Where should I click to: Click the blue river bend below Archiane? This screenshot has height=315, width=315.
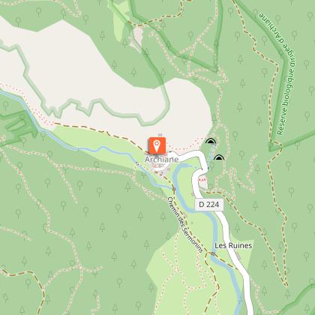pyautogui.click(x=176, y=172)
